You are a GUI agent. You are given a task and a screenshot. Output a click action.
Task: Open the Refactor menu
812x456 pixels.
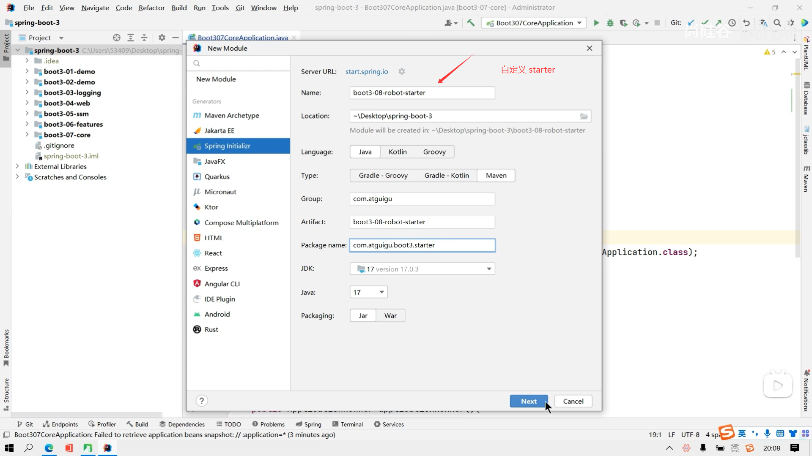pyautogui.click(x=151, y=8)
